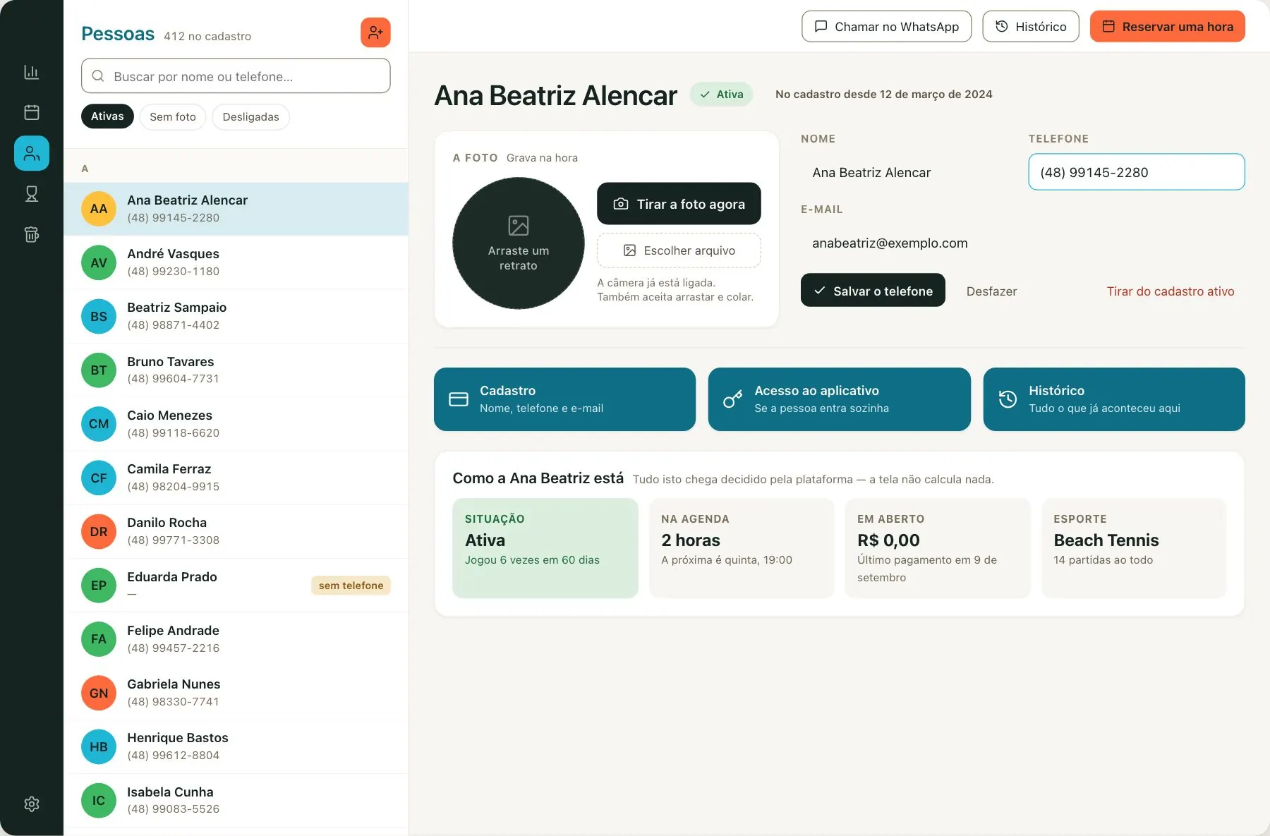Click the image placeholder in photo circle
Screen dimensions: 1270x836
click(x=519, y=226)
